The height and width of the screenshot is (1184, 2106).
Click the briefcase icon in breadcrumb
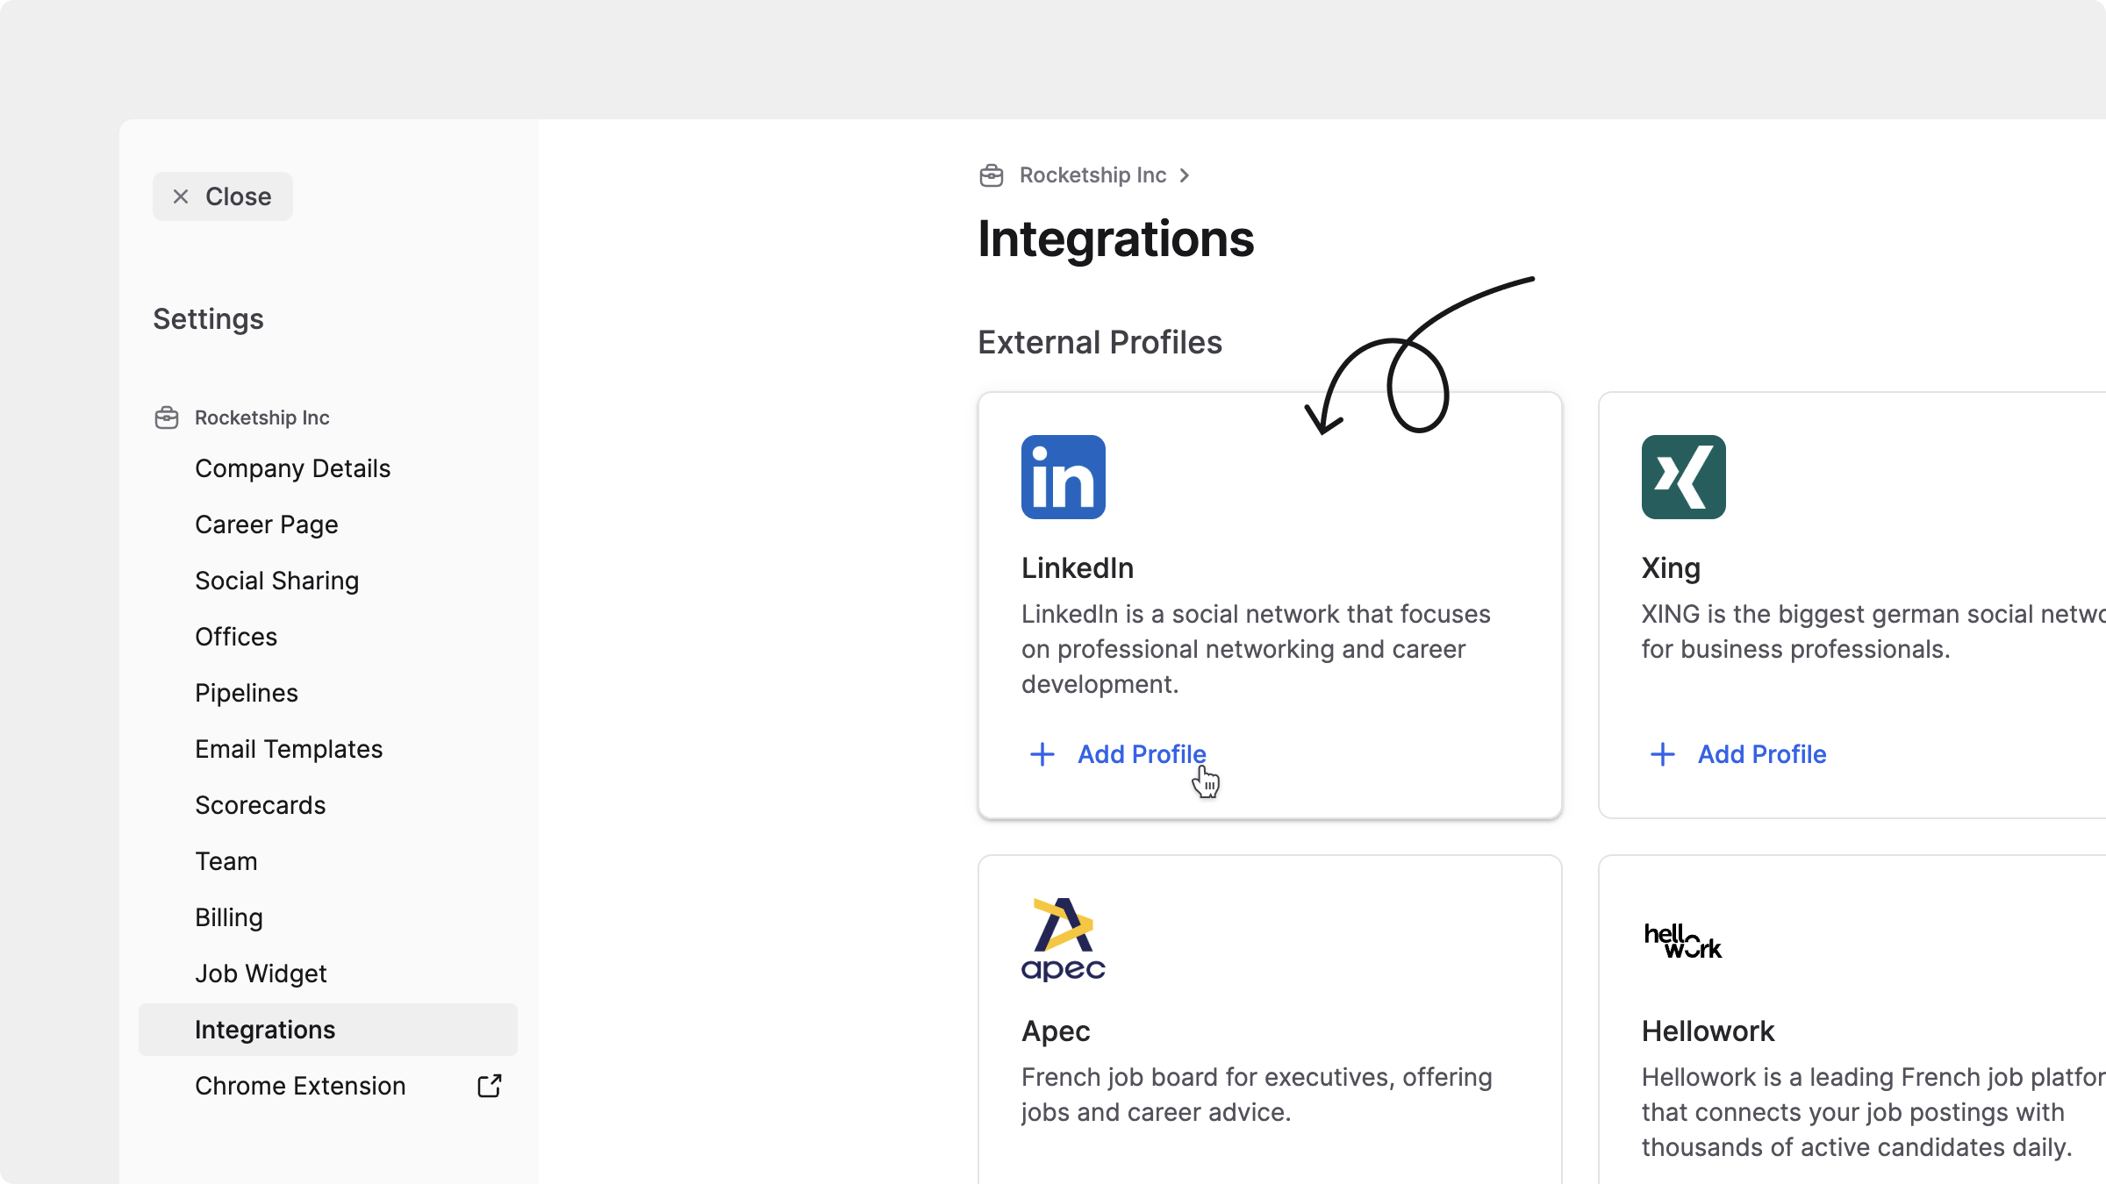click(992, 175)
